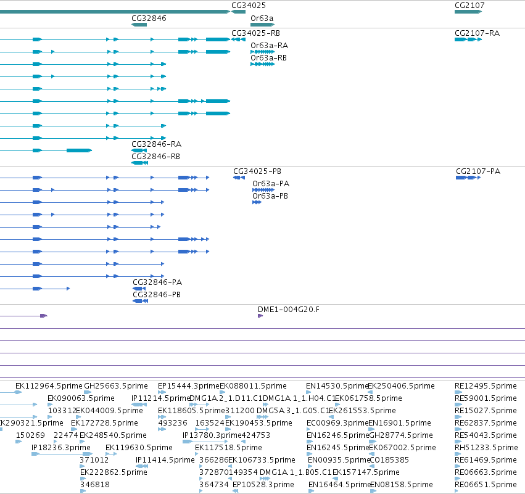Click EST label EC00969.3prime
Viewport: 525px width, 494px height.
(337, 423)
